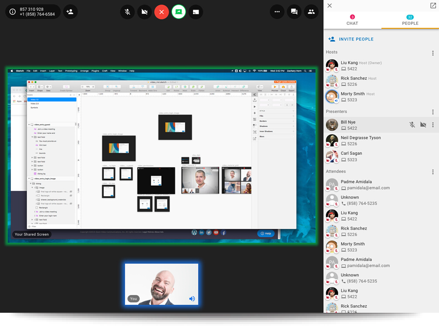Viewport: 439px width, 328px height.
Task: Click the man's portrait artboard in Sketch canvas
Action: point(200,180)
